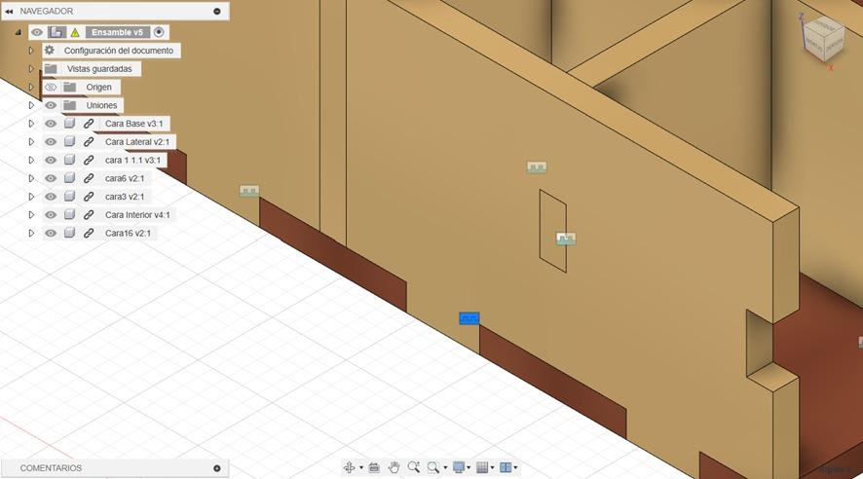The height and width of the screenshot is (479, 863).
Task: Click the blue highlighted joint glyph
Action: click(469, 317)
